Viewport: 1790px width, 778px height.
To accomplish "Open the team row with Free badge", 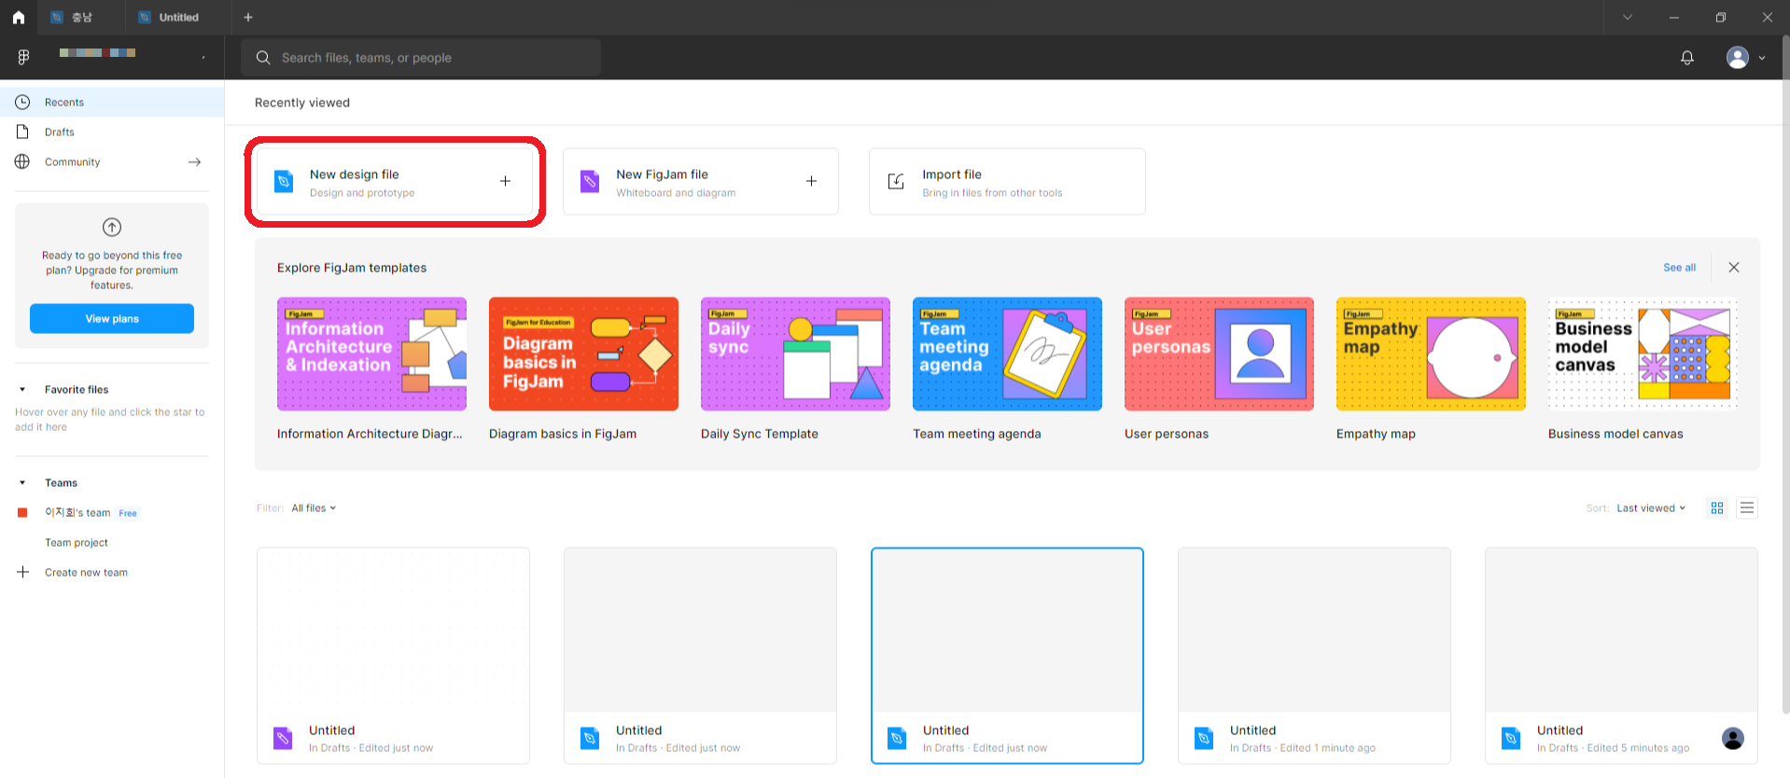I will coord(112,512).
